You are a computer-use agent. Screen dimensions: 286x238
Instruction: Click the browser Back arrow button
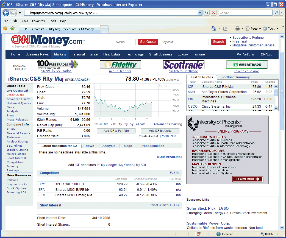click(6, 13)
